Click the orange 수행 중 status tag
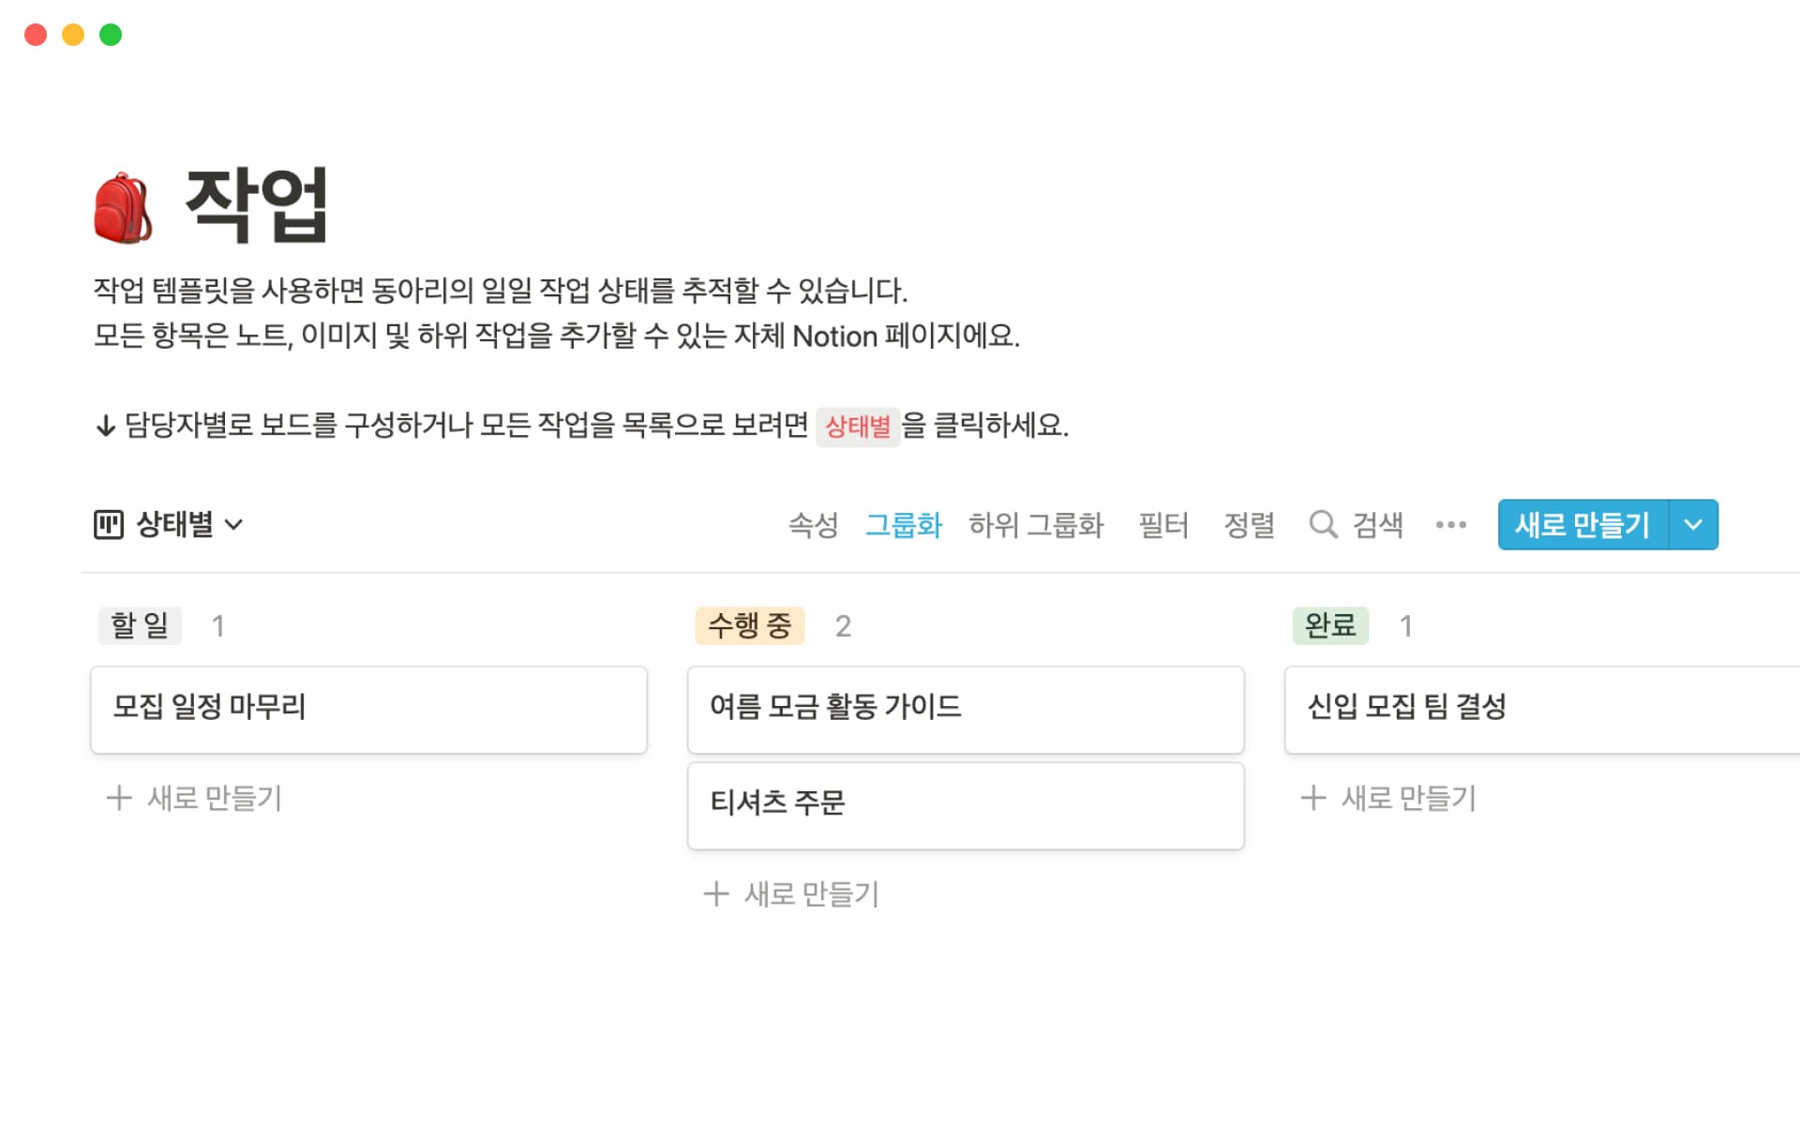Viewport: 1800px width, 1125px height. click(x=749, y=625)
